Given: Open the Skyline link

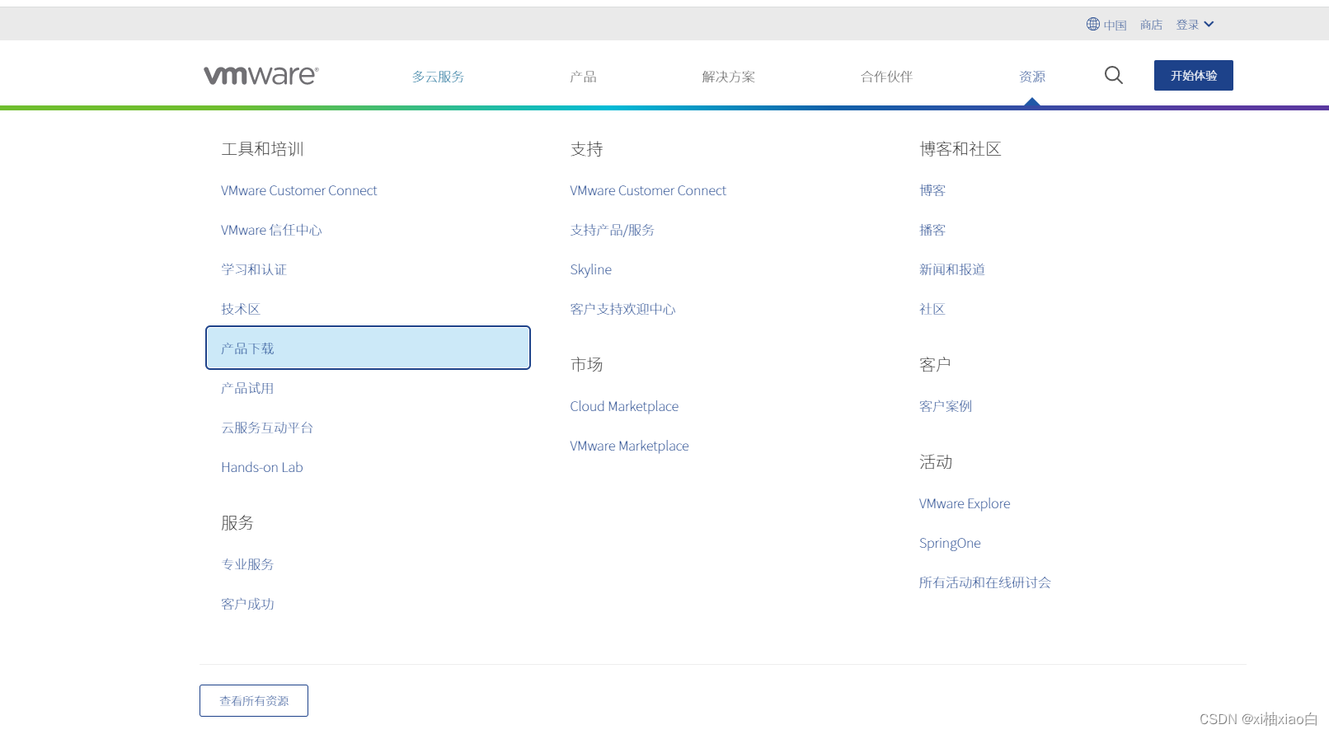Looking at the screenshot, I should (591, 269).
